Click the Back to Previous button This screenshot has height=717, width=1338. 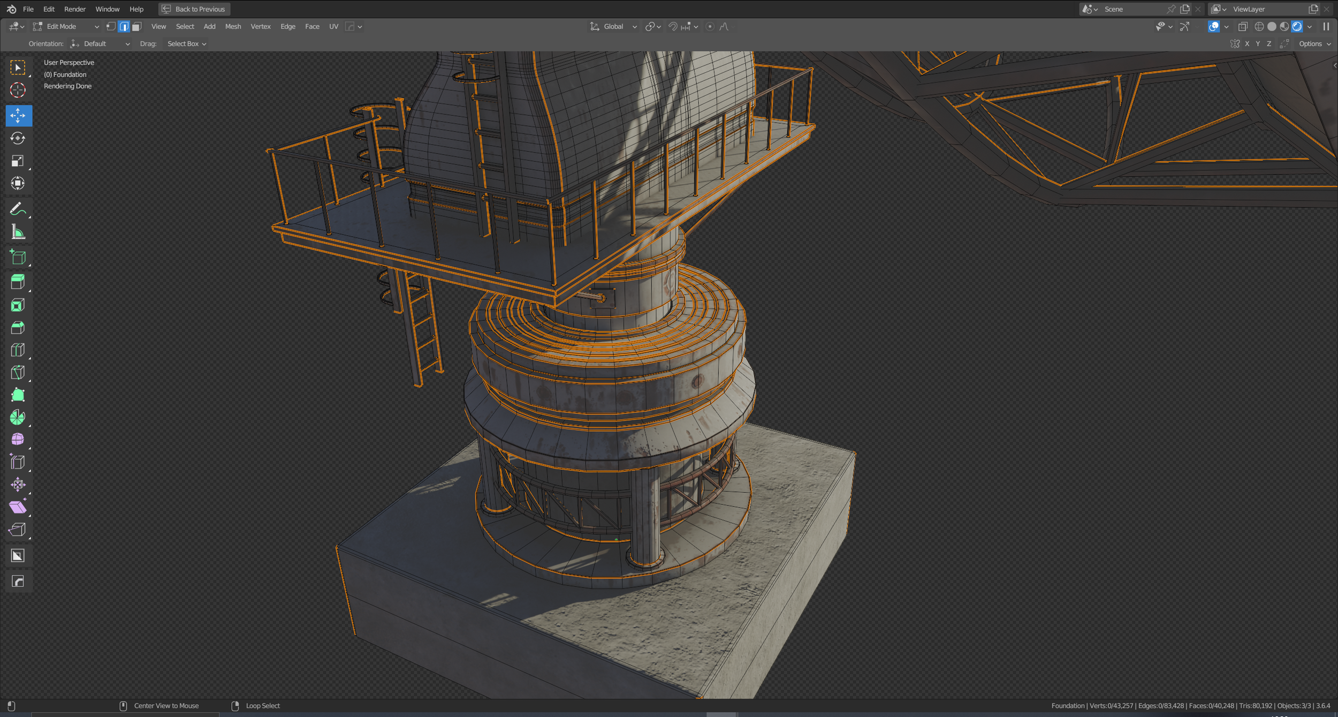(x=194, y=9)
